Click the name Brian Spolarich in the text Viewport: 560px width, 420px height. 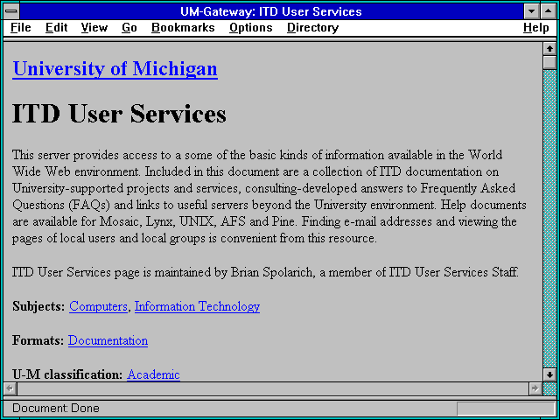coord(273,272)
